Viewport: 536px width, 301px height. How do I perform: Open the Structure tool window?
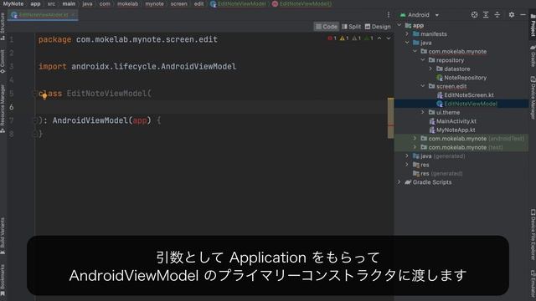tap(3, 27)
